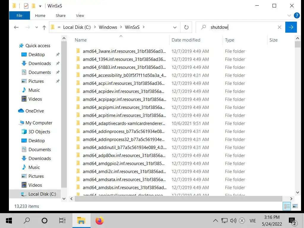Click the horizontal scrollbar right arrow
304x228 pixels.
tap(291, 199)
